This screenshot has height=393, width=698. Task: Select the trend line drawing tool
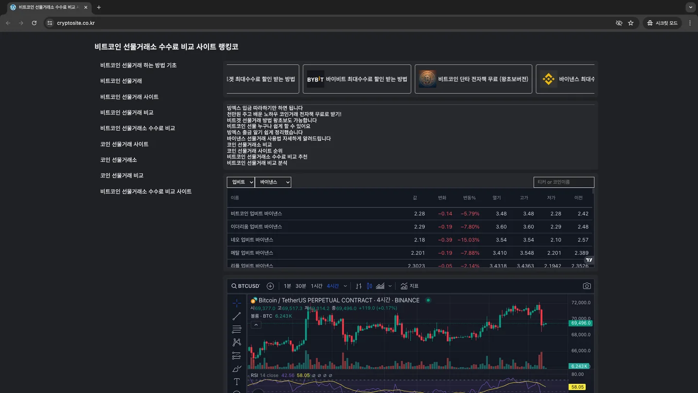pos(237,316)
